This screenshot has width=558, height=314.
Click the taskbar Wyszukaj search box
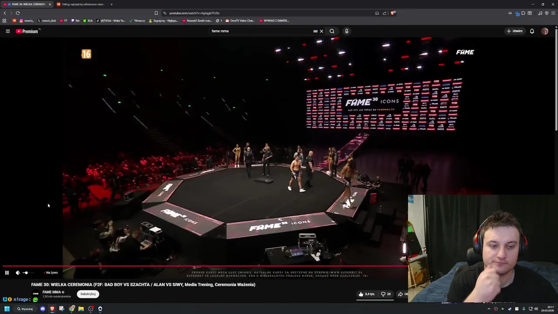(x=25, y=309)
